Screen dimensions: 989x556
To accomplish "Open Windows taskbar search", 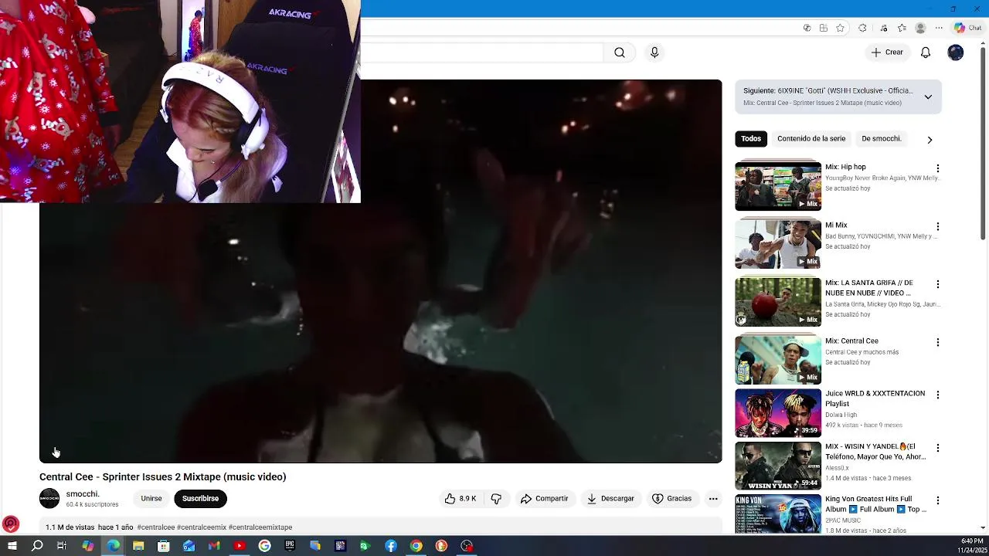I will coord(37,546).
